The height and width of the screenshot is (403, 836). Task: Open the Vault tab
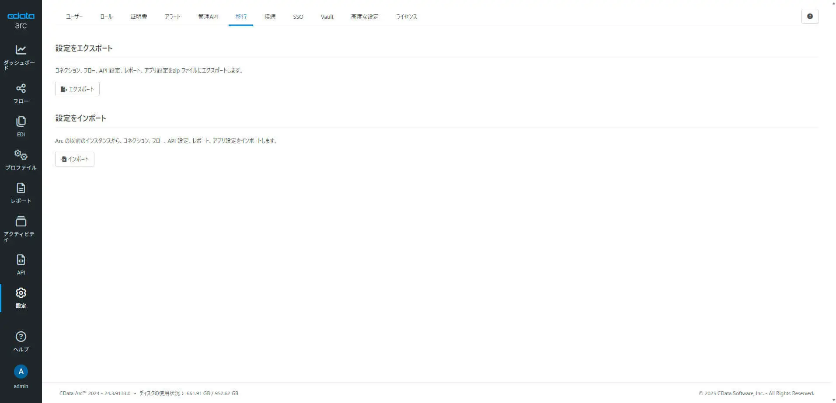tap(327, 17)
